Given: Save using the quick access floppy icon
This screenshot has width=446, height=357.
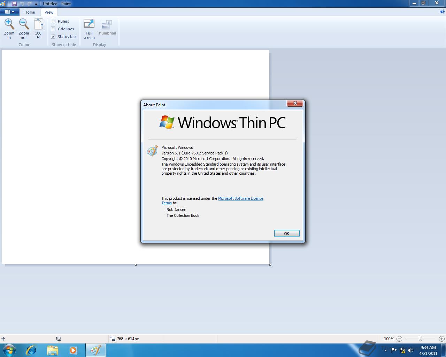Looking at the screenshot, I should pos(14,3).
